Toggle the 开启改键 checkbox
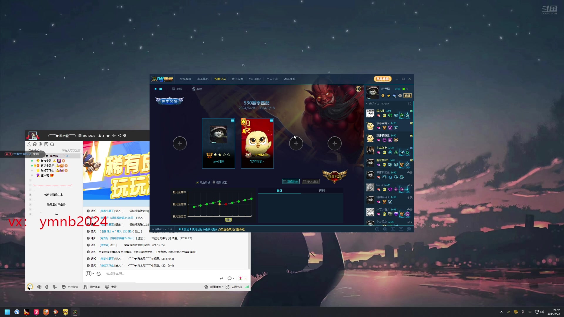 coord(197,183)
